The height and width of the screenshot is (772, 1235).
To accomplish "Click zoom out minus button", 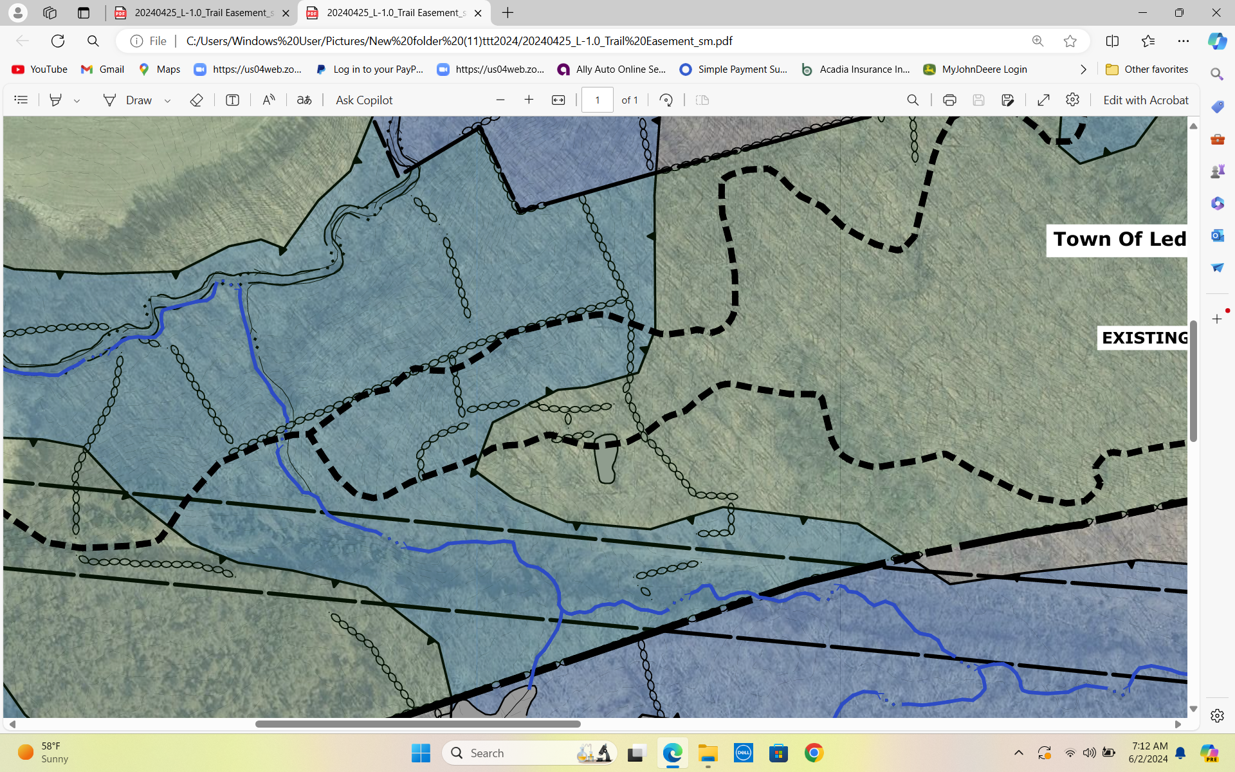I will [500, 100].
